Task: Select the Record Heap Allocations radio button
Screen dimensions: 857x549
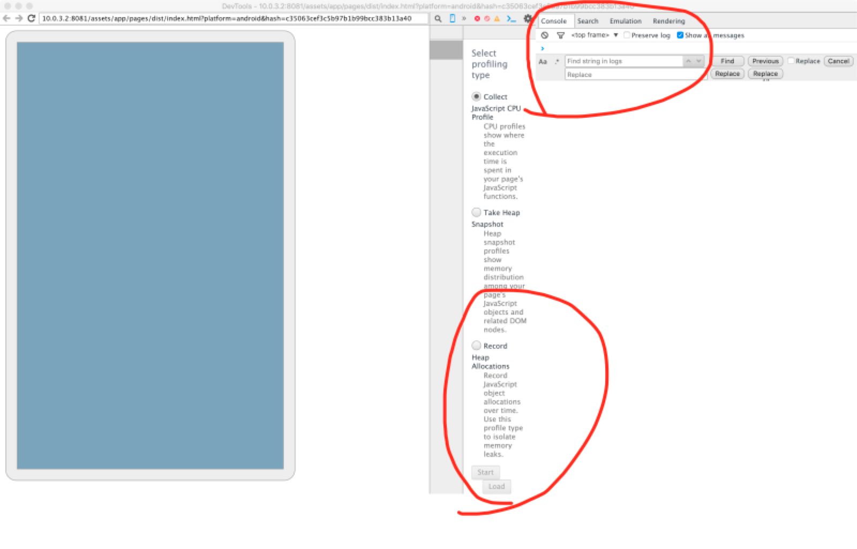Action: point(476,346)
